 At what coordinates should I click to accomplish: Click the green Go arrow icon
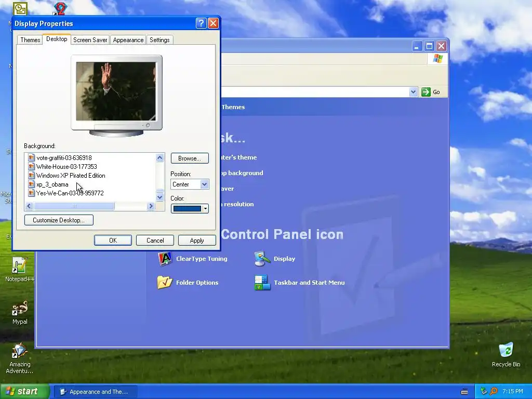pyautogui.click(x=426, y=92)
